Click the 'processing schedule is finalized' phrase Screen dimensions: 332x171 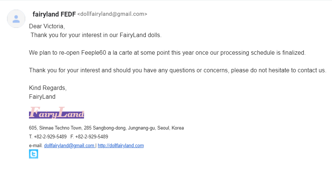pos(263,52)
